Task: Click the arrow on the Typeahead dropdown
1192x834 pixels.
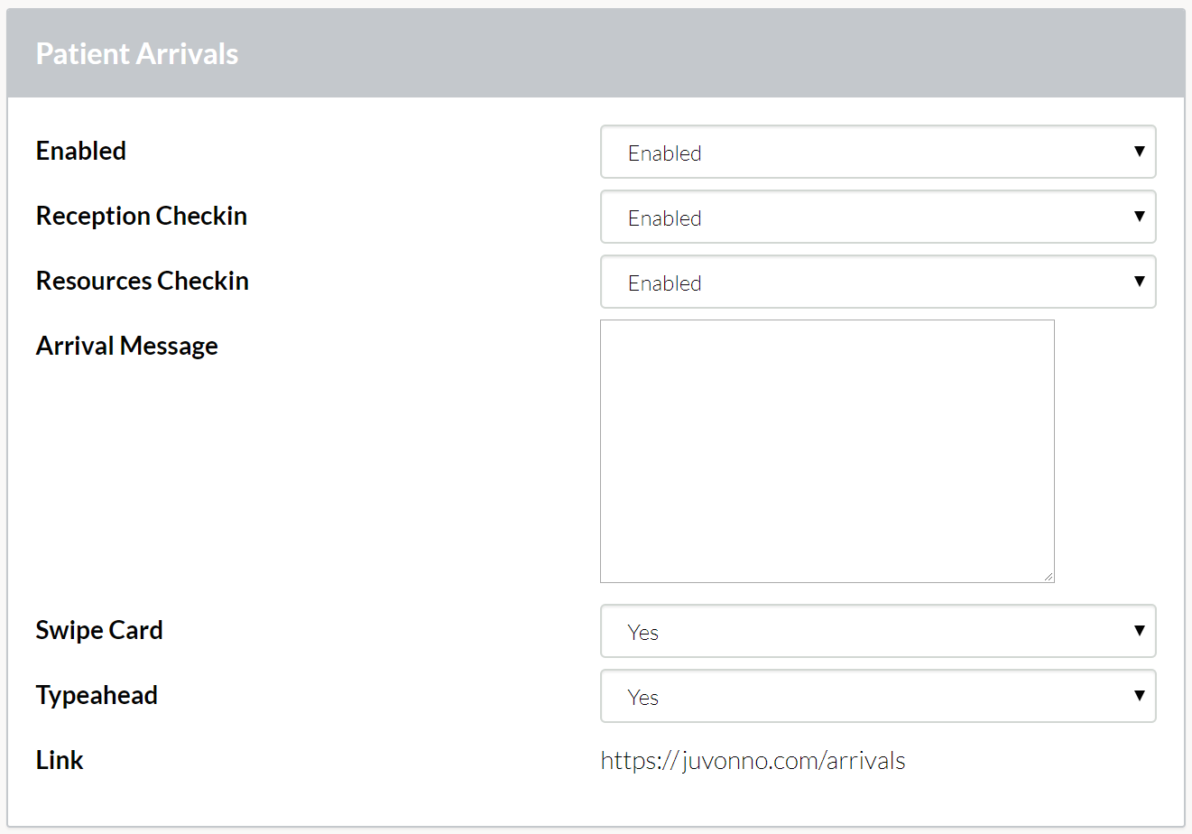Action: pos(1140,696)
